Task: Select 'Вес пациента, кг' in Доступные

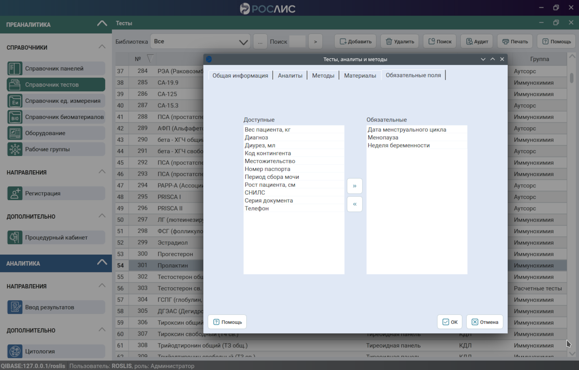Action: (294, 129)
